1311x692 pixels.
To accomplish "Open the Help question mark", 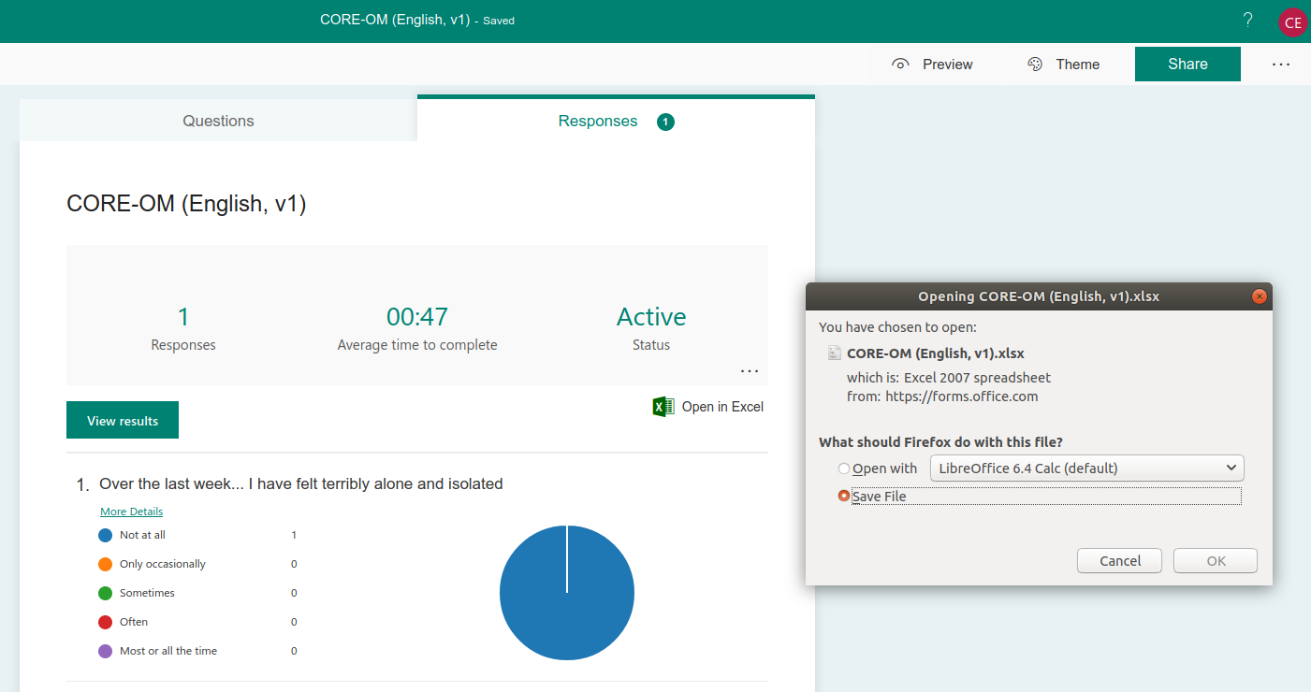I will 1246,20.
